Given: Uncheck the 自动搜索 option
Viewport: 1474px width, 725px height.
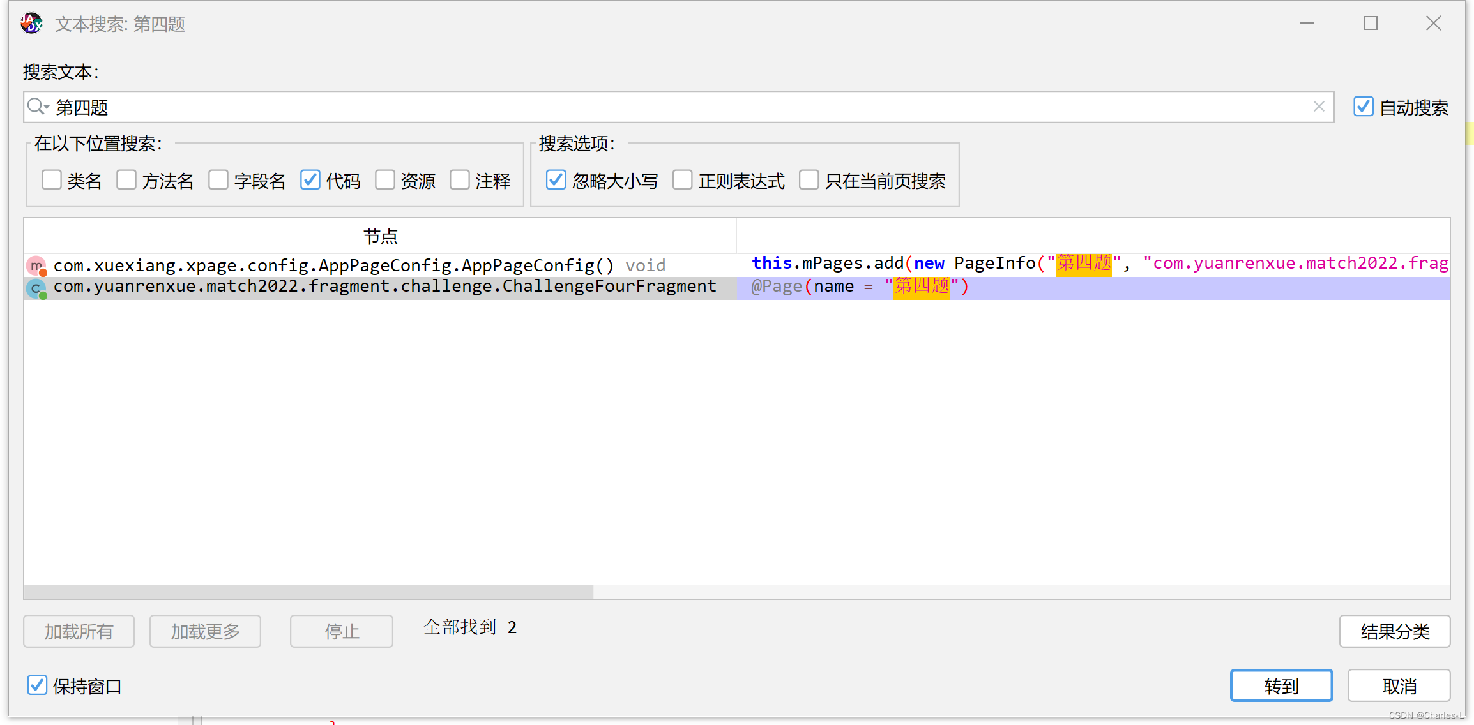Looking at the screenshot, I should pos(1364,107).
